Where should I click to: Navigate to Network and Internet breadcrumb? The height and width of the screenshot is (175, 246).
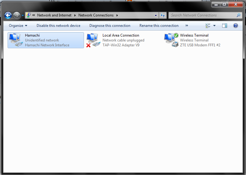(54, 15)
